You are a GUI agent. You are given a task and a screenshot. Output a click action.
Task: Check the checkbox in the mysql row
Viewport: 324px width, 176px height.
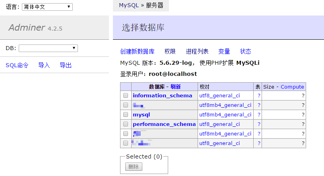click(126, 114)
